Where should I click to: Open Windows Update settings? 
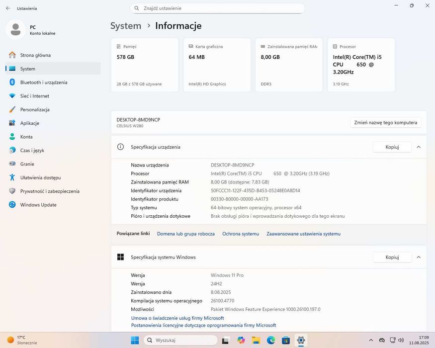pos(53,205)
